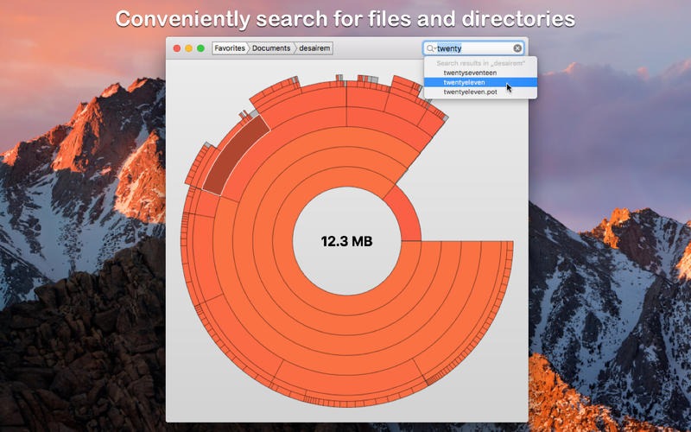Click the magnifying glass icon in search field
The image size is (691, 432).
tap(430, 48)
